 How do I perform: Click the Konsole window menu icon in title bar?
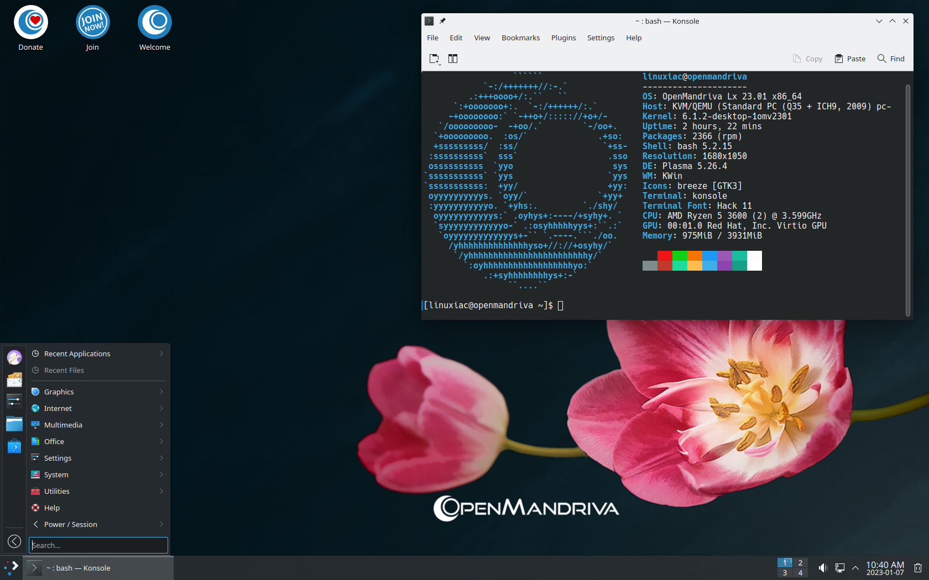tap(429, 21)
